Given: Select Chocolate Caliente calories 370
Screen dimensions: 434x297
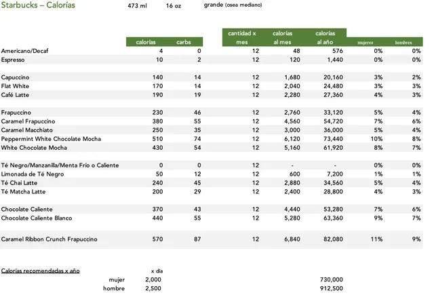Looking at the screenshot, I should pyautogui.click(x=157, y=210).
